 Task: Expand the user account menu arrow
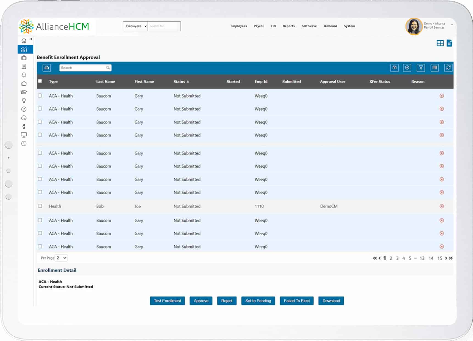[452, 25]
